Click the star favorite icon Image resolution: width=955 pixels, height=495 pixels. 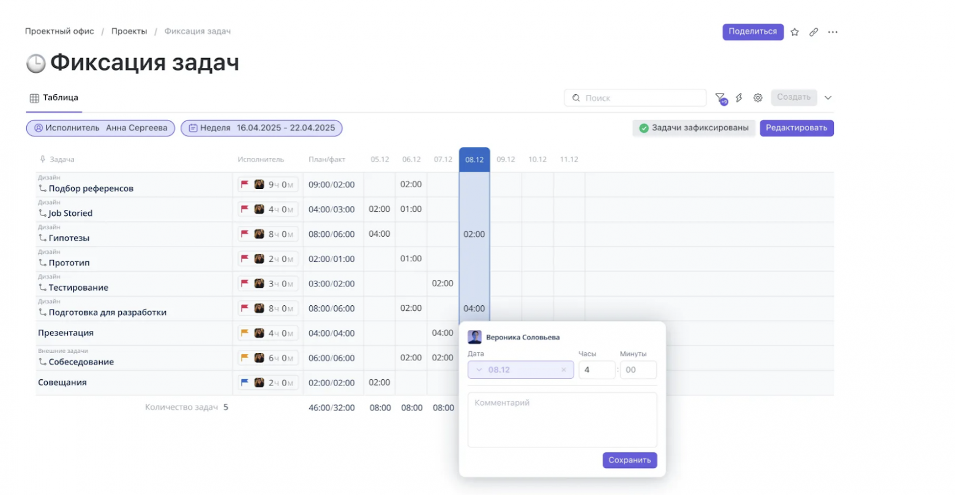pos(794,32)
